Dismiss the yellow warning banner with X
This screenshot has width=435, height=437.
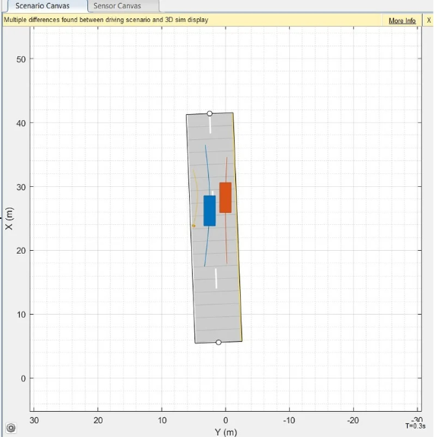click(429, 21)
